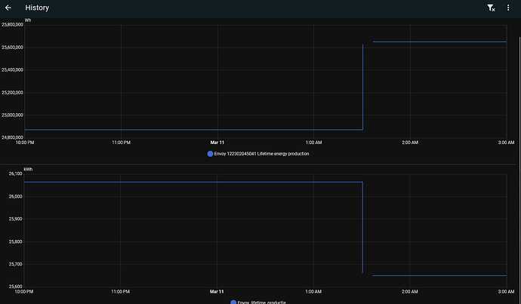Click 26,100 axis value on bottom chart
The height and width of the screenshot is (304, 521).
coord(16,173)
